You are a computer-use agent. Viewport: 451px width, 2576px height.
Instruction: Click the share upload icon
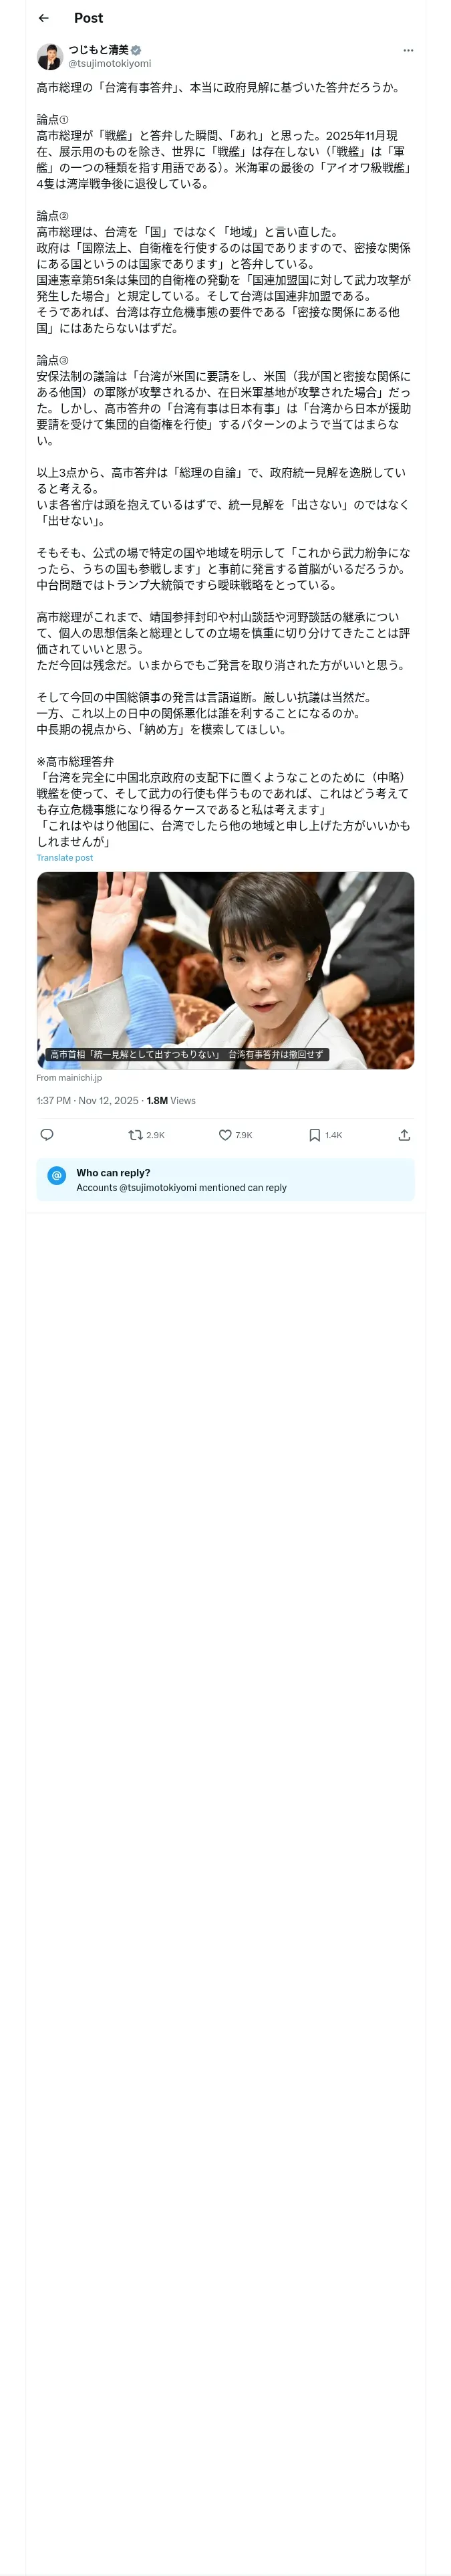(404, 1134)
